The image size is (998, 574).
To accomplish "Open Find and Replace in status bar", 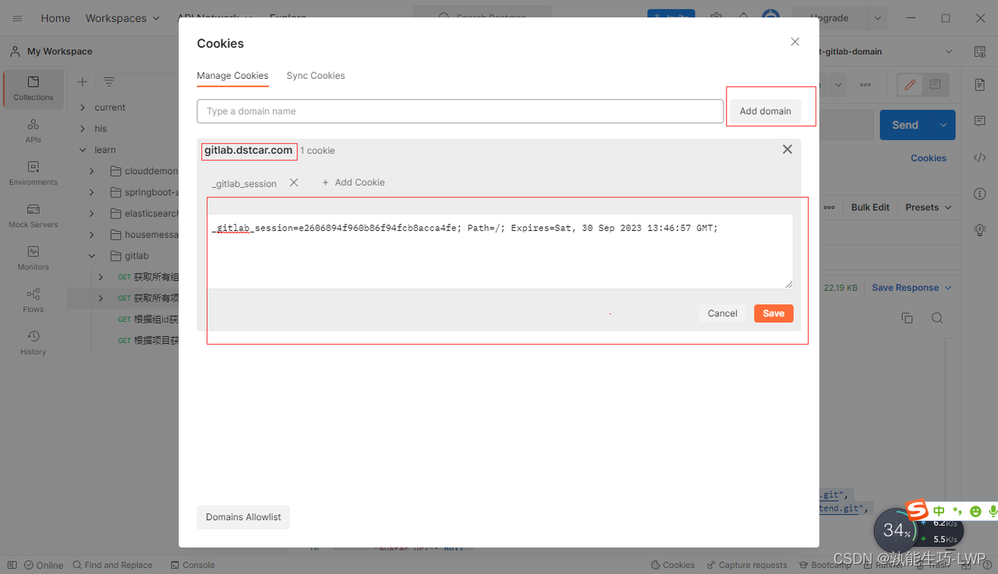I will click(x=112, y=565).
